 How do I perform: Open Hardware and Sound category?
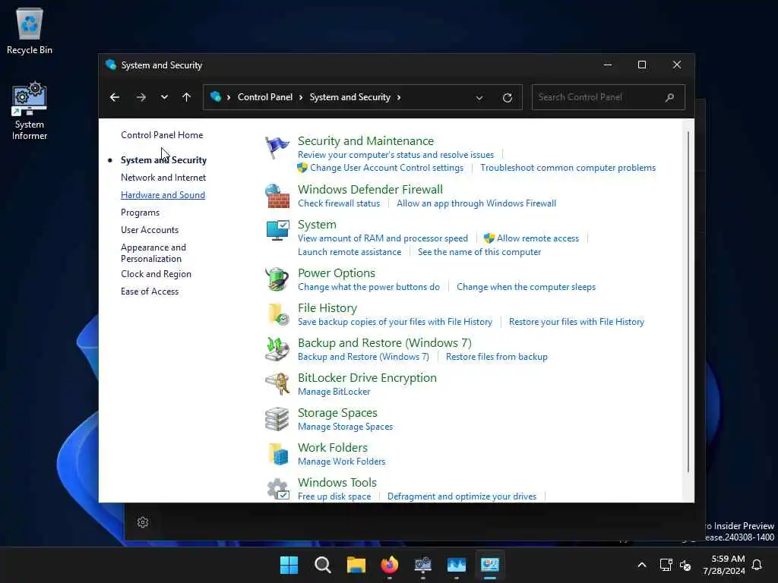point(163,195)
